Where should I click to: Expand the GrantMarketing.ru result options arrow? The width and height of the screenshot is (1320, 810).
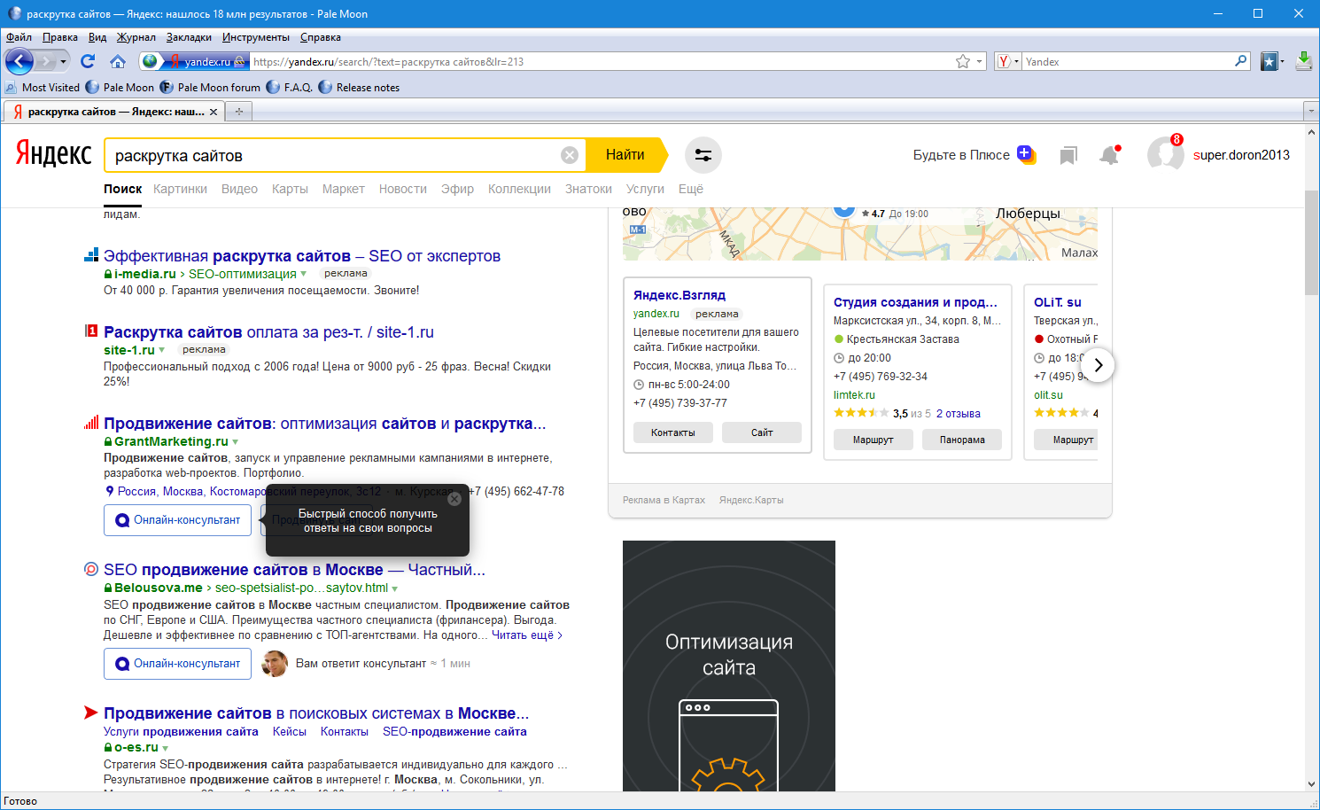click(236, 441)
